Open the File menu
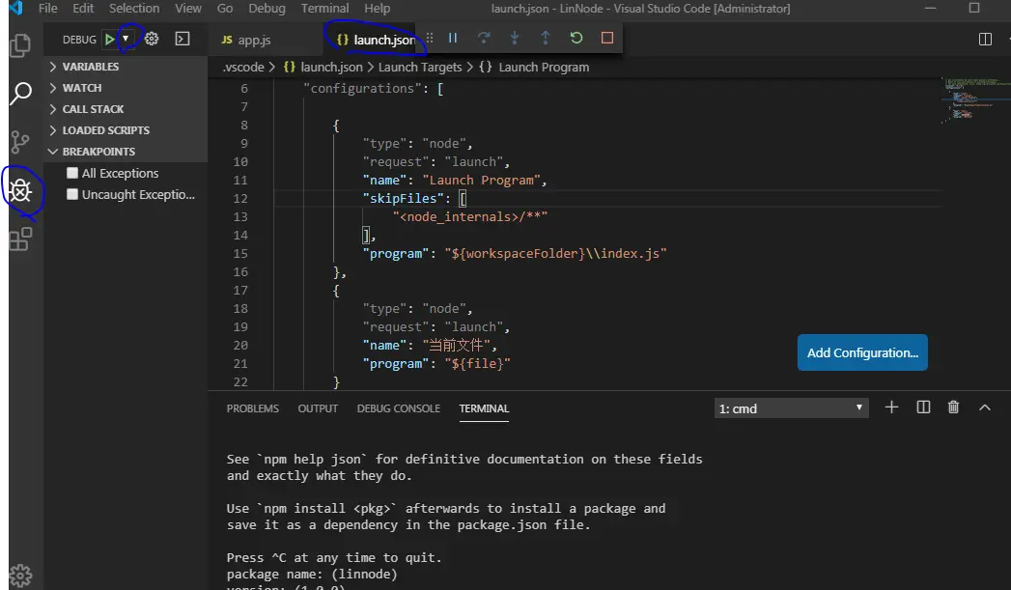The height and width of the screenshot is (590, 1011). (47, 9)
